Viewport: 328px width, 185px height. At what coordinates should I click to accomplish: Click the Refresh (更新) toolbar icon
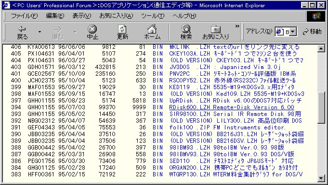(x=122, y=29)
